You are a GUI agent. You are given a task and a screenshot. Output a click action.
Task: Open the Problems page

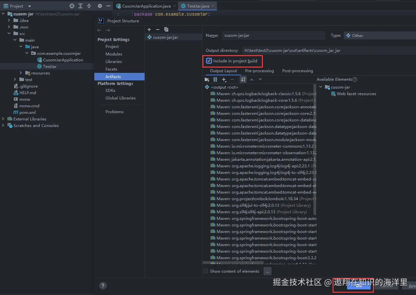click(114, 112)
